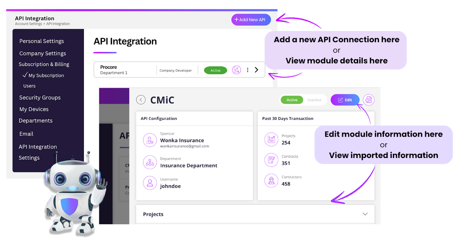Viewport: 461px width, 241px height.
Task: Open Security Groups in the sidebar
Action: tap(40, 97)
